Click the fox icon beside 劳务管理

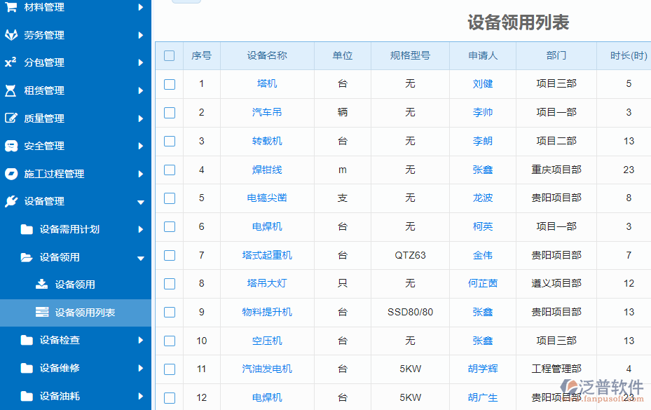11,35
